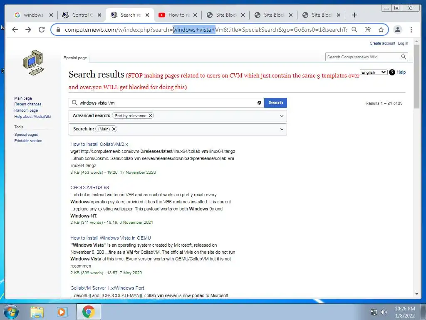Screen dimensions: 426x320
Task: Open the Help question mark icon
Action: pos(392,72)
